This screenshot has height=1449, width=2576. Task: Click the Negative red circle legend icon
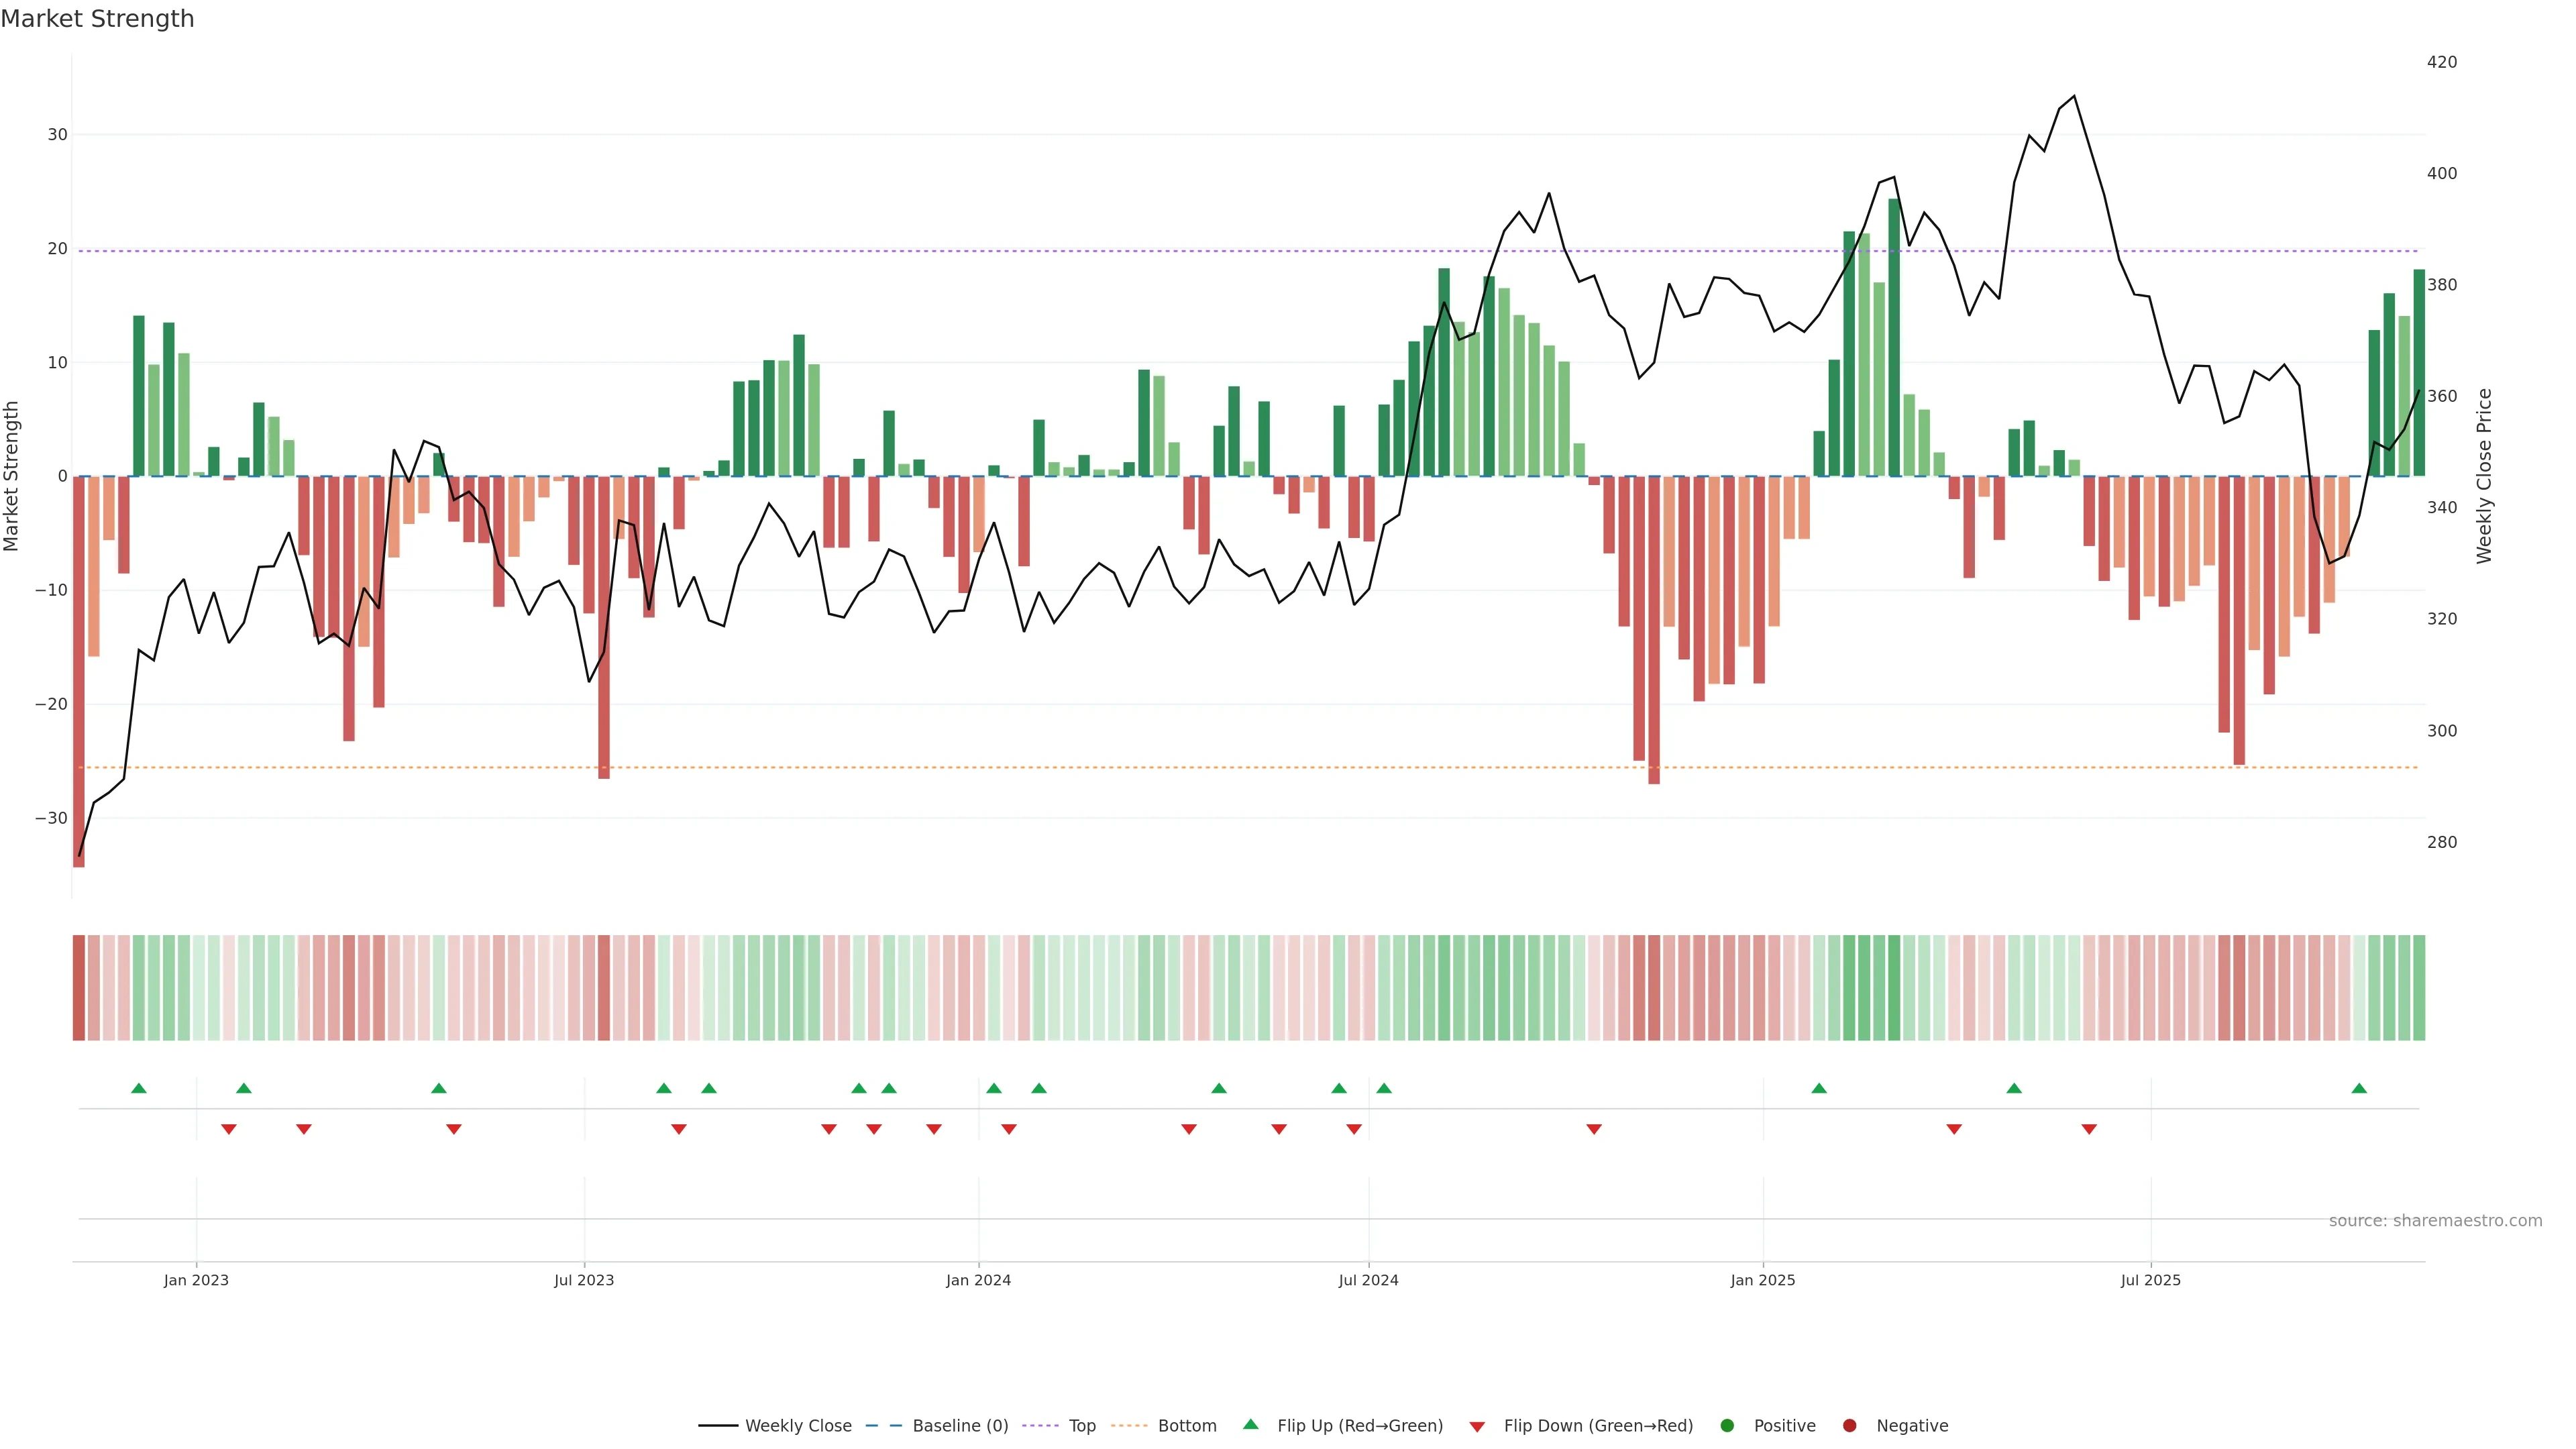click(x=1849, y=1426)
